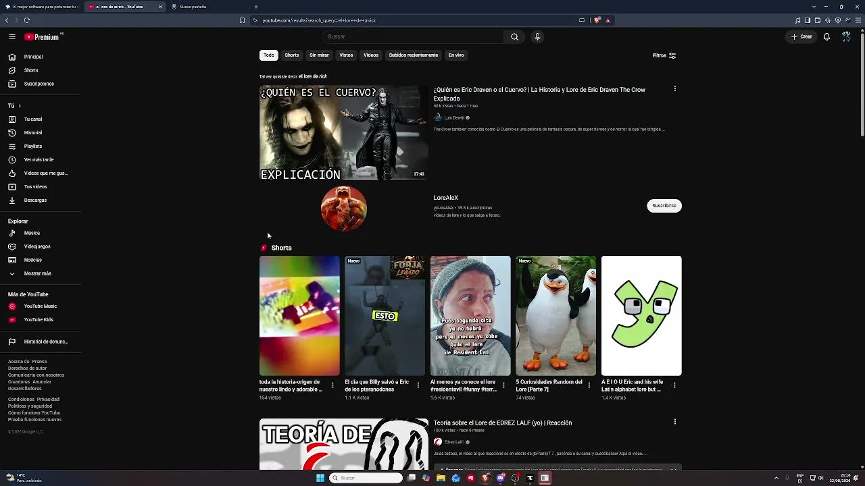Open YouTube Kids link
865x486 pixels.
point(41,320)
